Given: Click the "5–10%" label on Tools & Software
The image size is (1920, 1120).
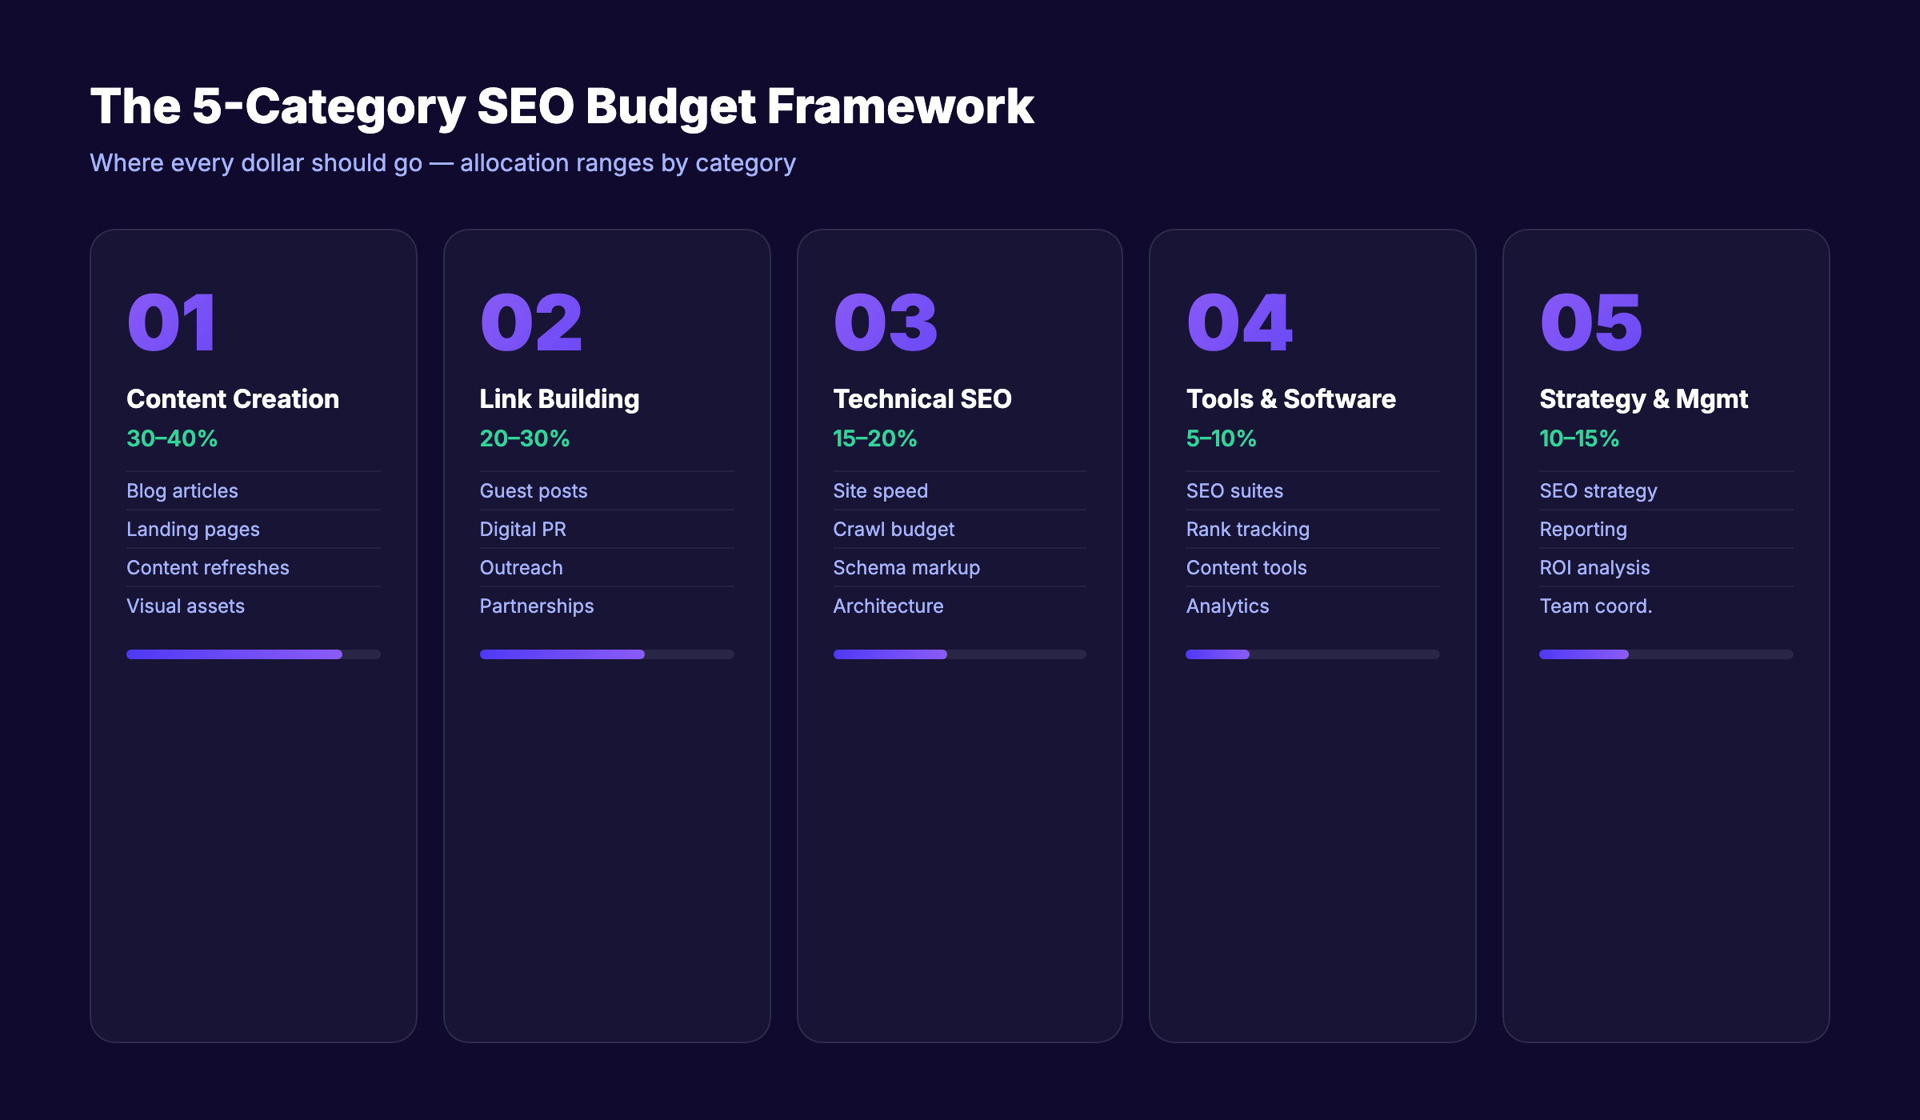Looking at the screenshot, I should pos(1222,438).
